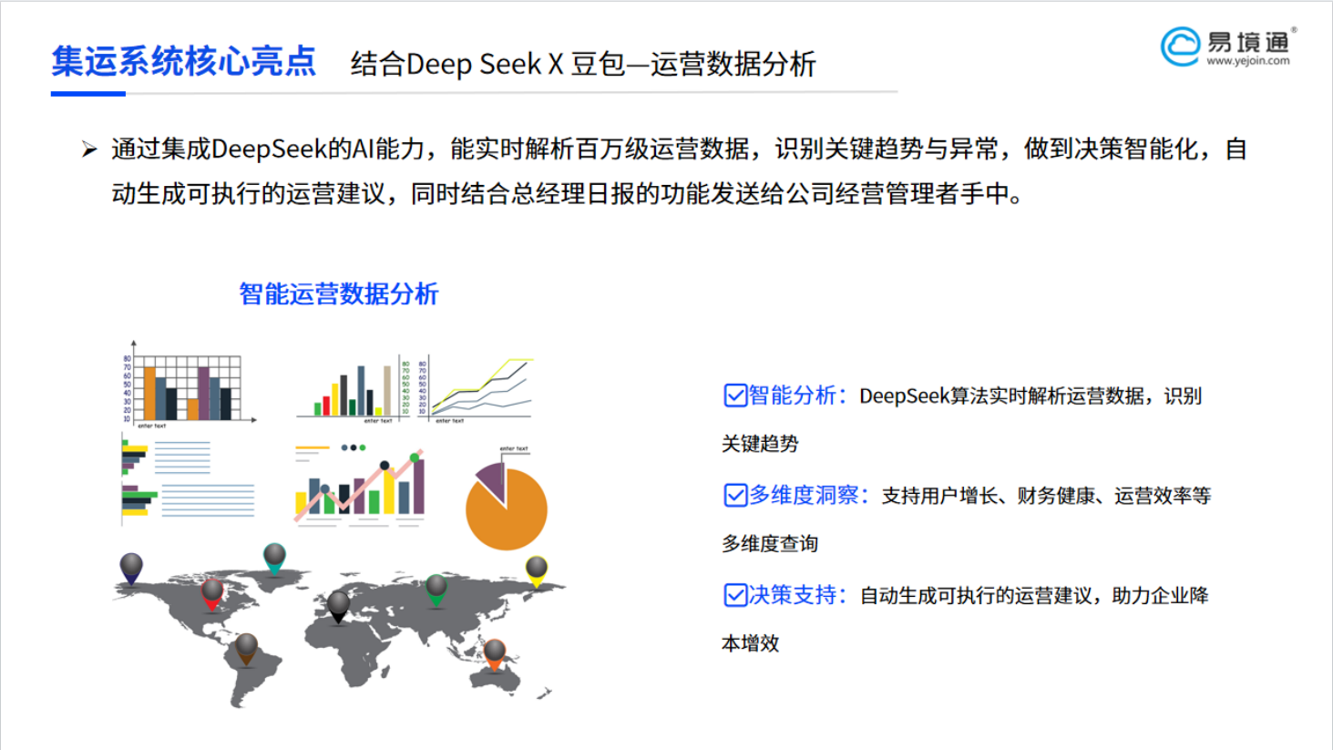Image resolution: width=1333 pixels, height=750 pixels.
Task: Toggle the 智能分析 checkbox
Action: pyautogui.click(x=735, y=396)
